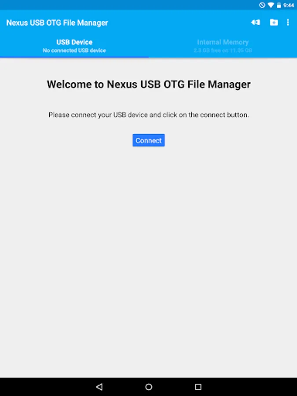Click the create new folder icon
The height and width of the screenshot is (396, 297).
[x=274, y=22]
